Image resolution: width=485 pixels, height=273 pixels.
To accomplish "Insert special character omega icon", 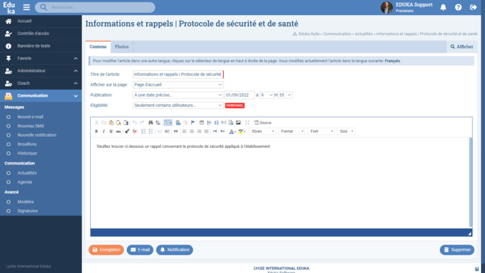I will pos(217,123).
